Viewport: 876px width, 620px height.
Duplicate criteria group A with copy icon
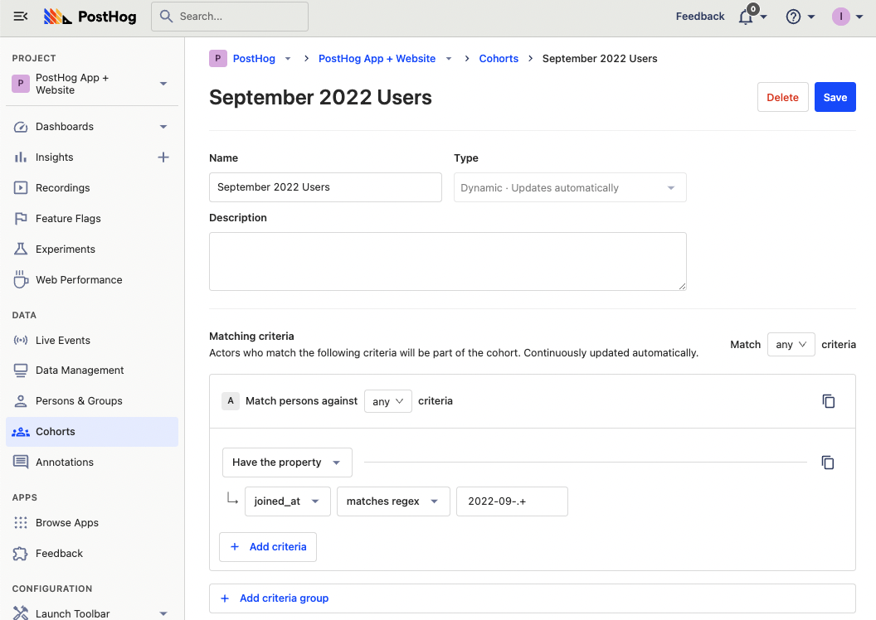[x=828, y=401]
